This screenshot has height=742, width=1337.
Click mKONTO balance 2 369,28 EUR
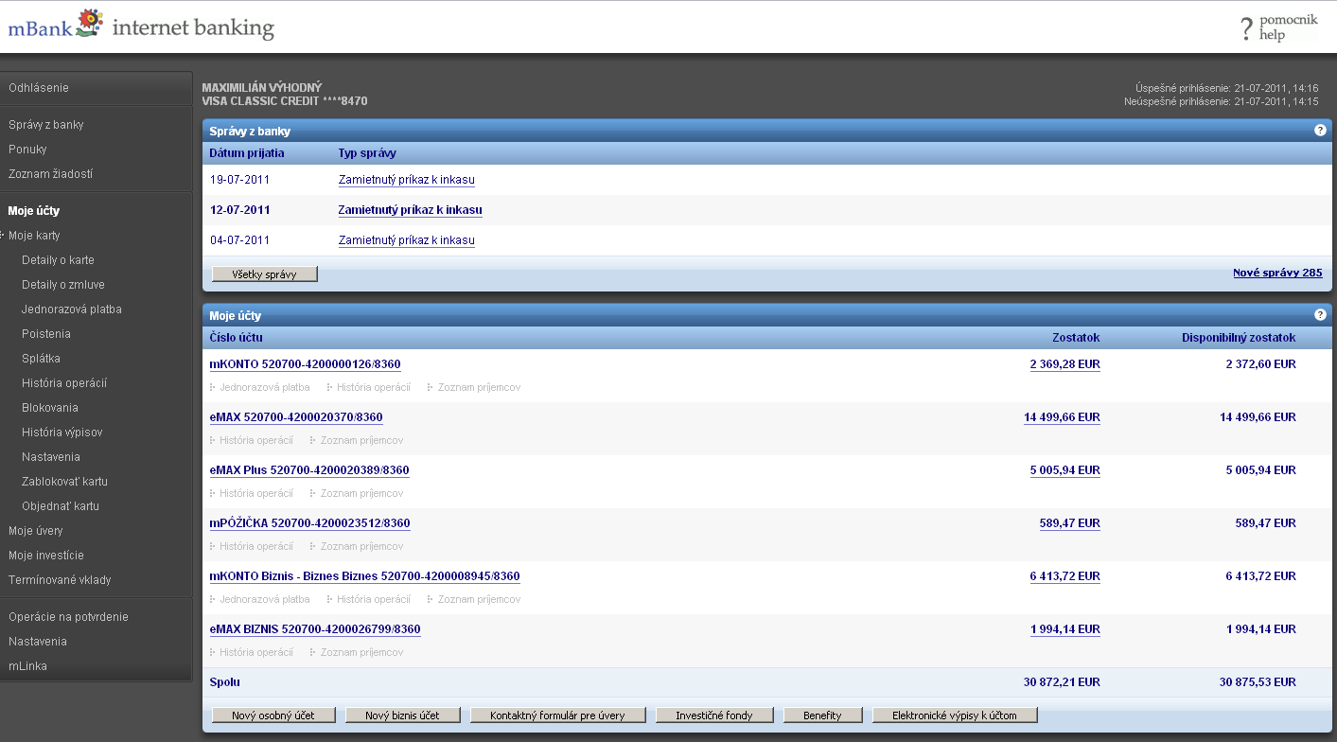click(1064, 364)
